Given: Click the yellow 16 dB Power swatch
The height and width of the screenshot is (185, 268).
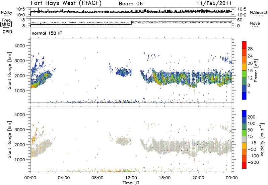Looking at the screenshot, I should (x=244, y=66).
